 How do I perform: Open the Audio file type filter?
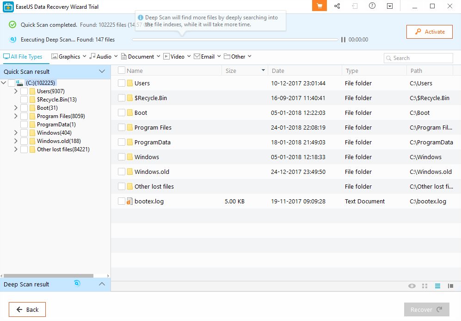tap(104, 57)
